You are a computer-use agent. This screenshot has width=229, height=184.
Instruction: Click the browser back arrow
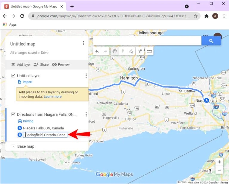[x=5, y=16]
